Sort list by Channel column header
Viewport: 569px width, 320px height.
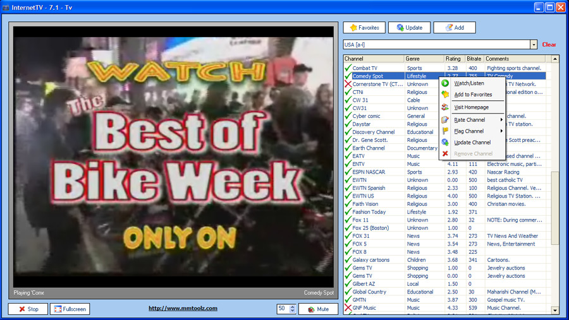pos(374,59)
